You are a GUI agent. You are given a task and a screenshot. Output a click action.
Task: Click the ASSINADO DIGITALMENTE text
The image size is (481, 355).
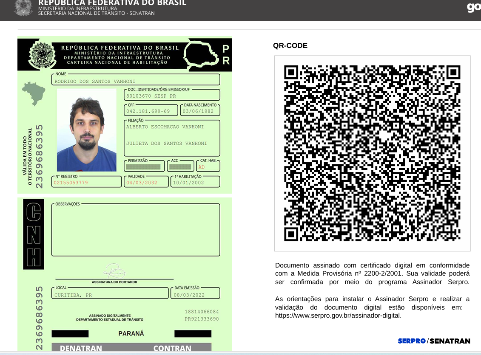110,316
